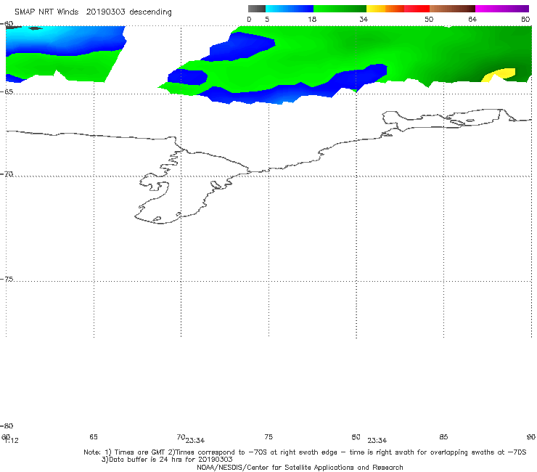Screen dimensions: 537x472
Task: Click the gray 0-5 segment of color bar
Action: [257, 9]
